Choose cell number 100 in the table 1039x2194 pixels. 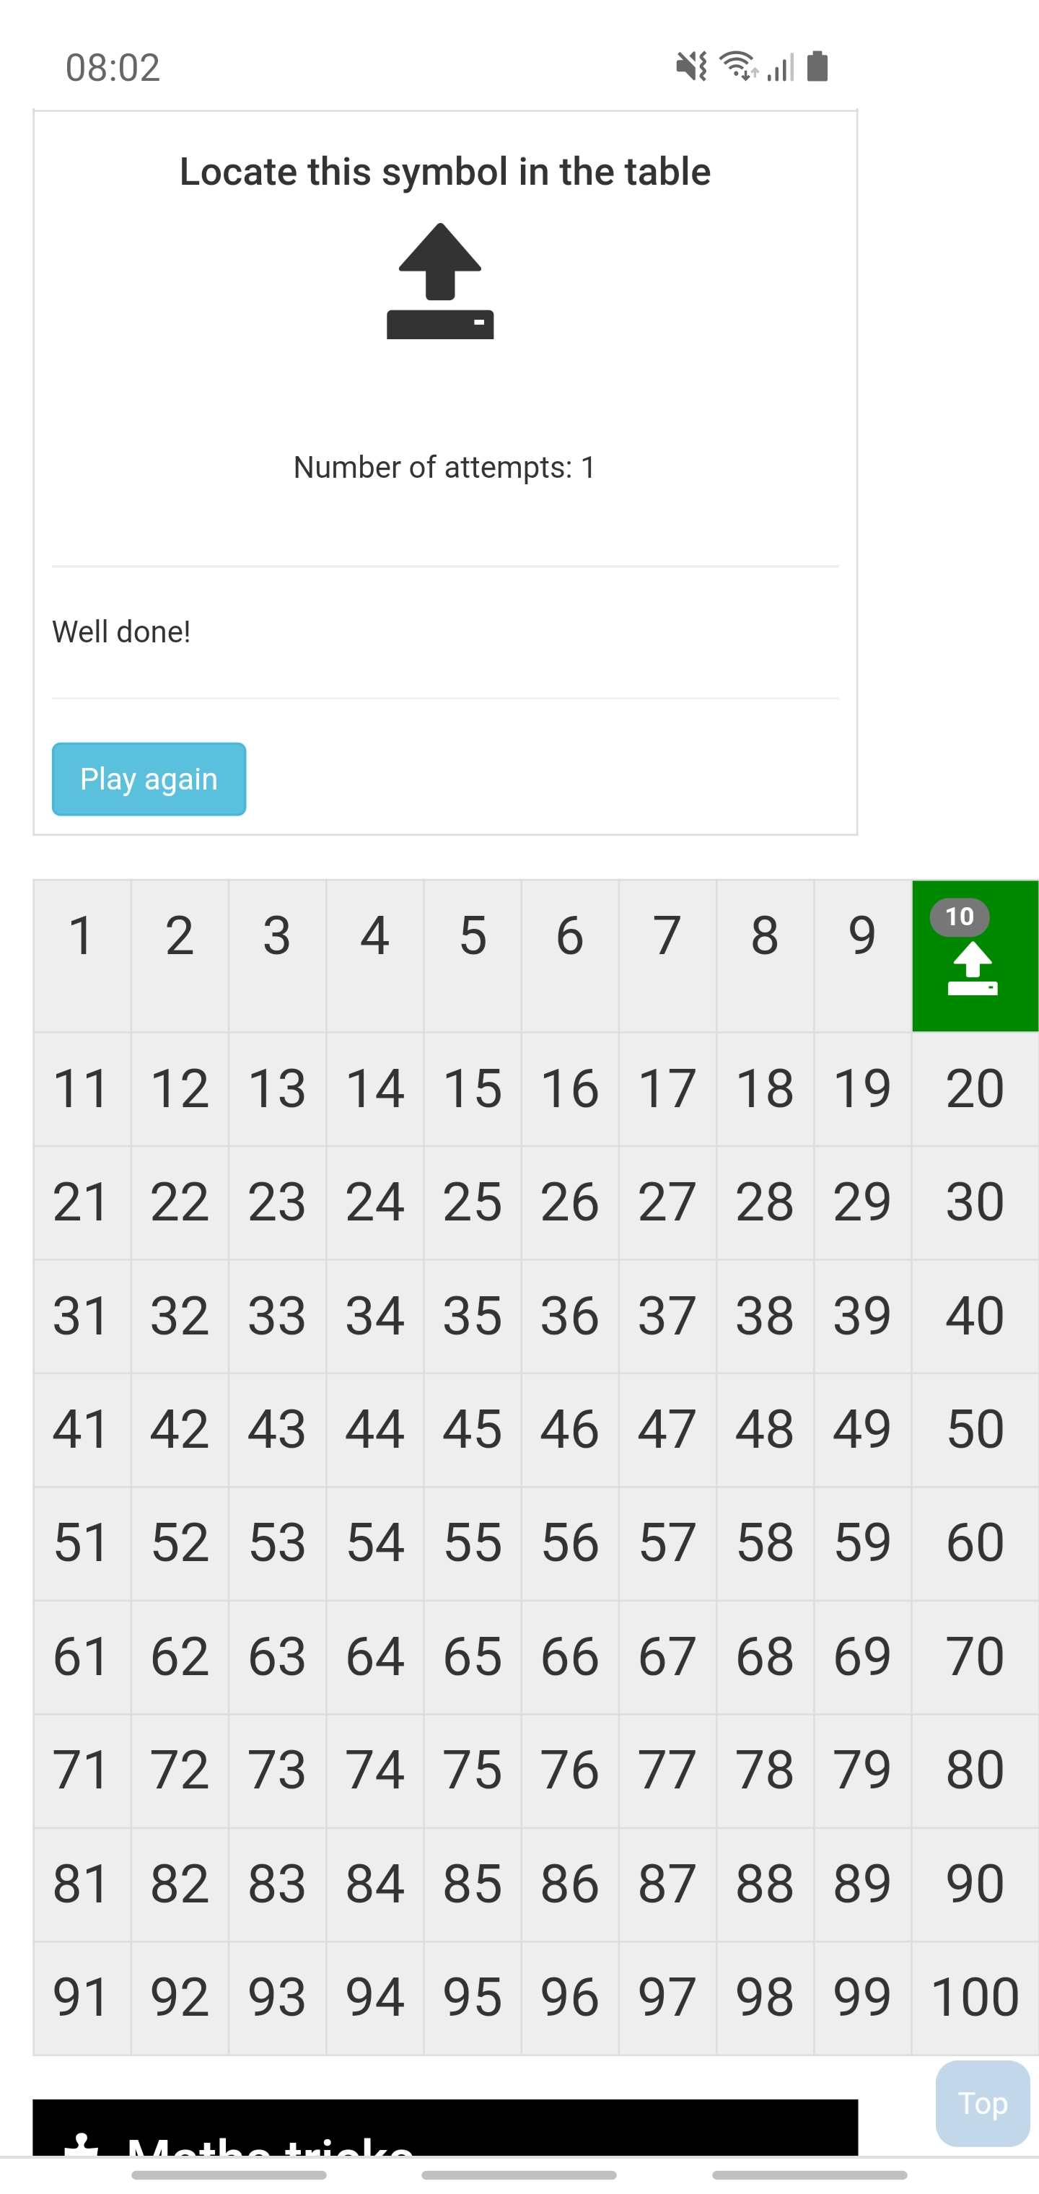pos(974,1997)
